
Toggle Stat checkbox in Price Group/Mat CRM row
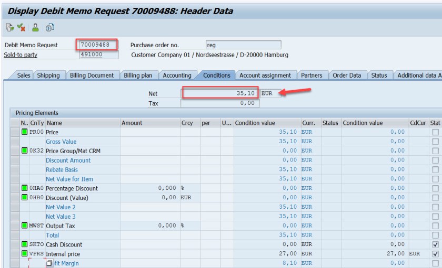pos(435,151)
